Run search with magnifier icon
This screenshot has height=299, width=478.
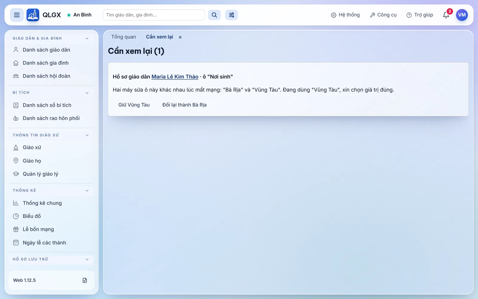tap(214, 15)
